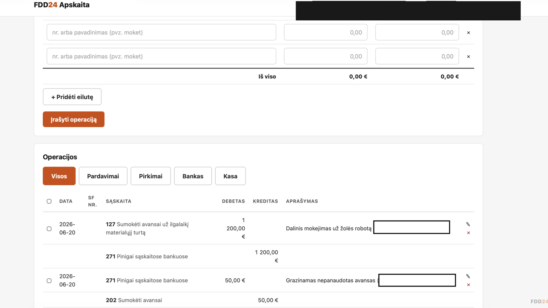The image size is (548, 308).
Task: Remove the second entry row with ×
Action: tap(469, 57)
